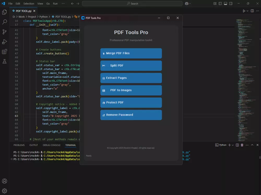This screenshot has width=261, height=195.
Task: Open the View menu
Action: pos(40,3)
